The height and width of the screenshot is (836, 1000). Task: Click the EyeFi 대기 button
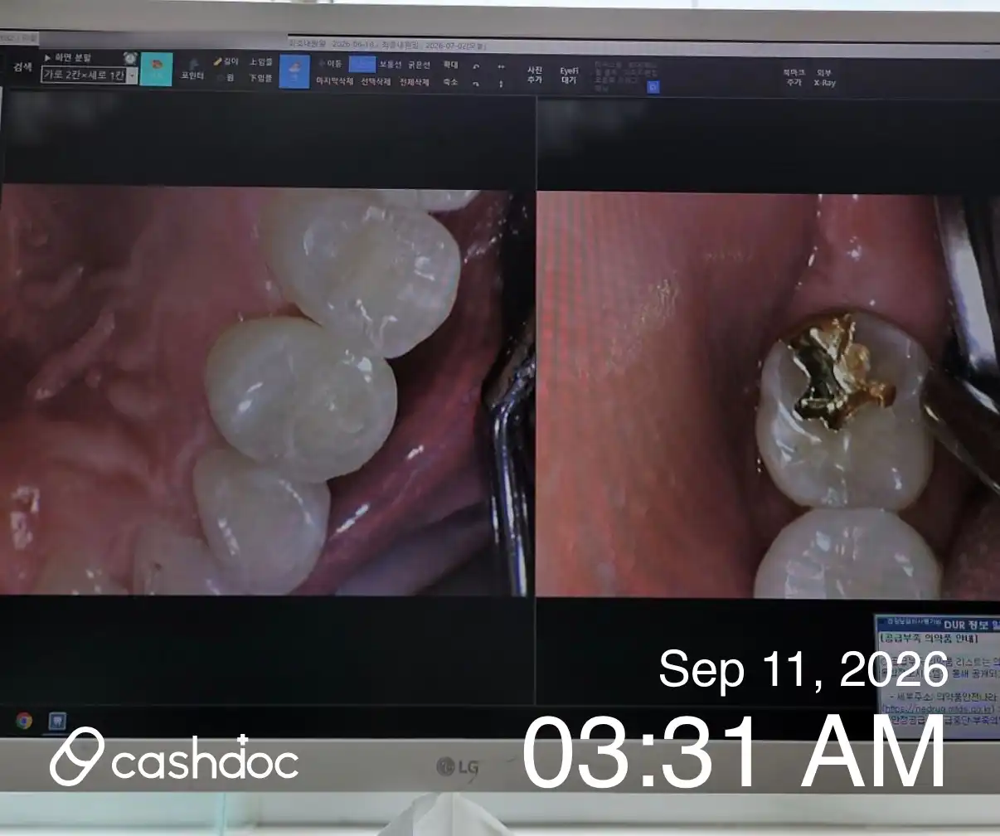click(569, 75)
